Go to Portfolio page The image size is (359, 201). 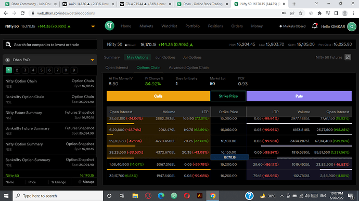(193, 26)
